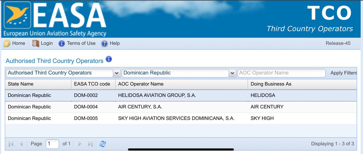Click the EASA bird logo
Screen dimensions: 363x154
click(18, 15)
